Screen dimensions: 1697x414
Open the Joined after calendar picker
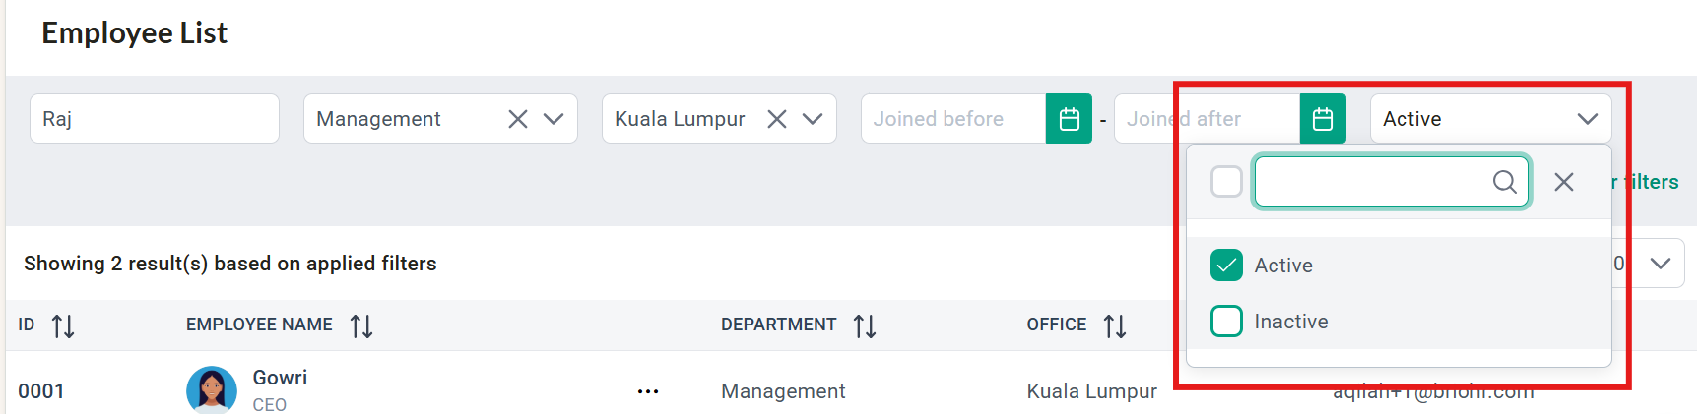(1323, 119)
